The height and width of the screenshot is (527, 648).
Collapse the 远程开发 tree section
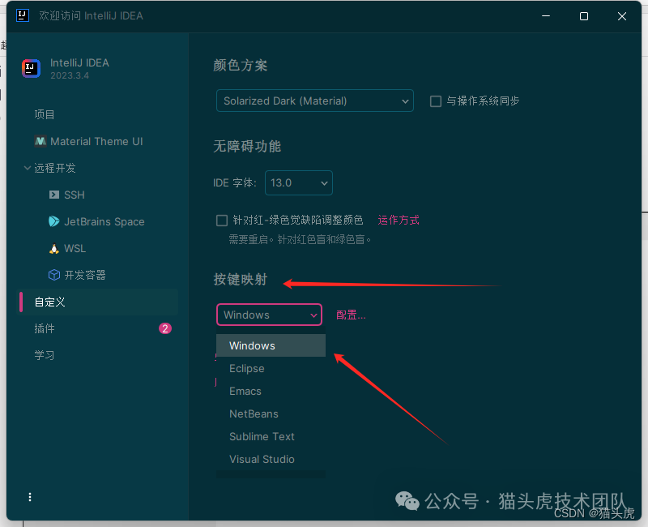coord(28,168)
